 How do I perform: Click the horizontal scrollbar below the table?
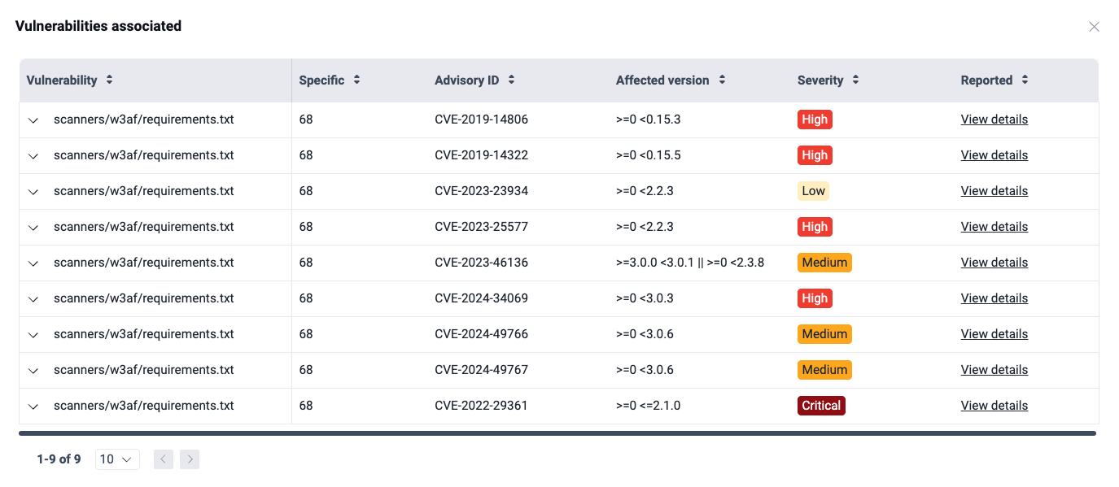point(559,432)
